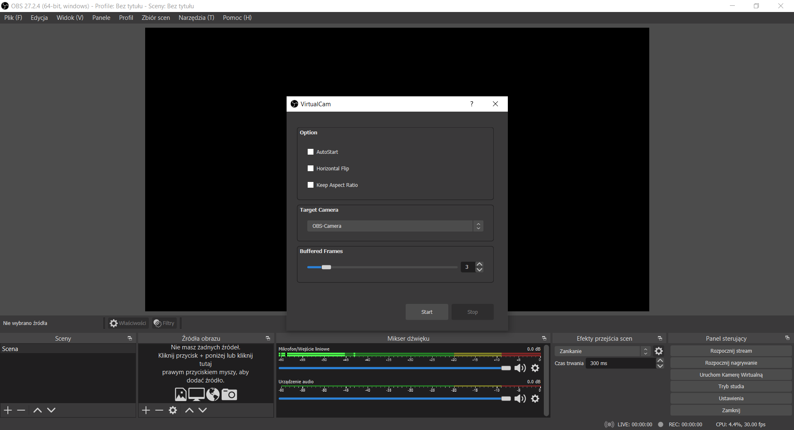794x430 pixels.
Task: Click the display capture monitor icon
Action: click(x=196, y=394)
